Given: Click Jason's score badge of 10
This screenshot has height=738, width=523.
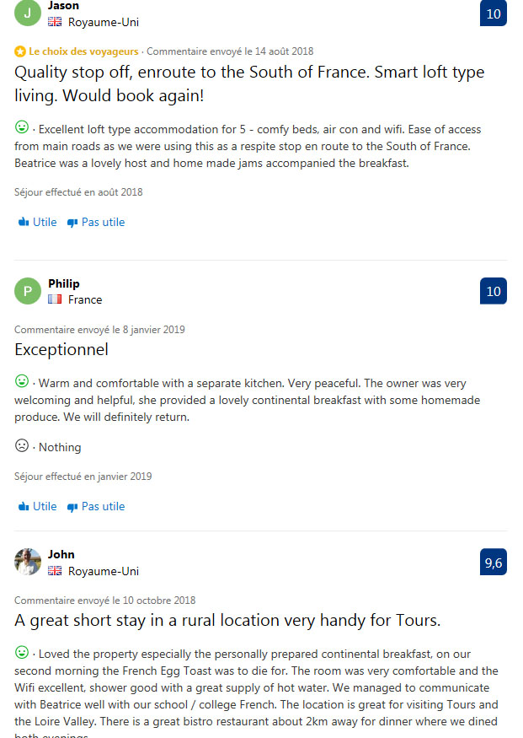Looking at the screenshot, I should click(494, 13).
